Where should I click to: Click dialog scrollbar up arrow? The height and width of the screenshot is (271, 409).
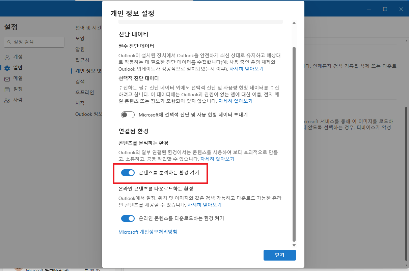point(294,23)
